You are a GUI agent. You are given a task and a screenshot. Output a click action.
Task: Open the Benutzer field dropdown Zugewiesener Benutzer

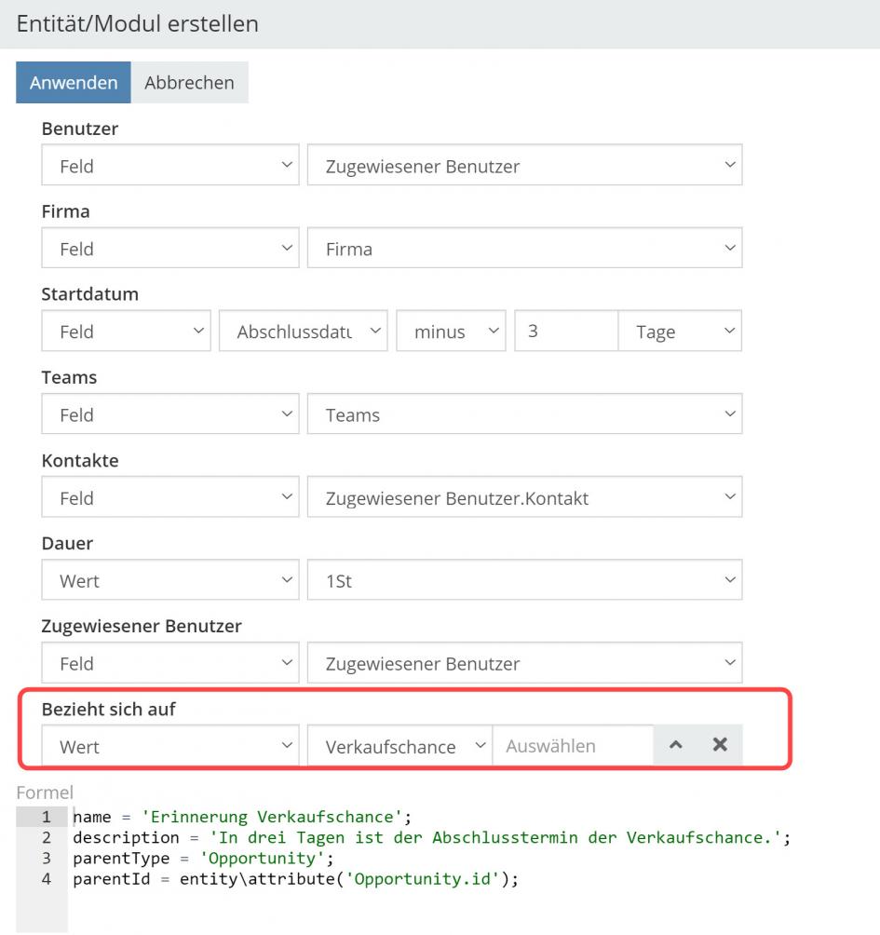[x=524, y=167]
